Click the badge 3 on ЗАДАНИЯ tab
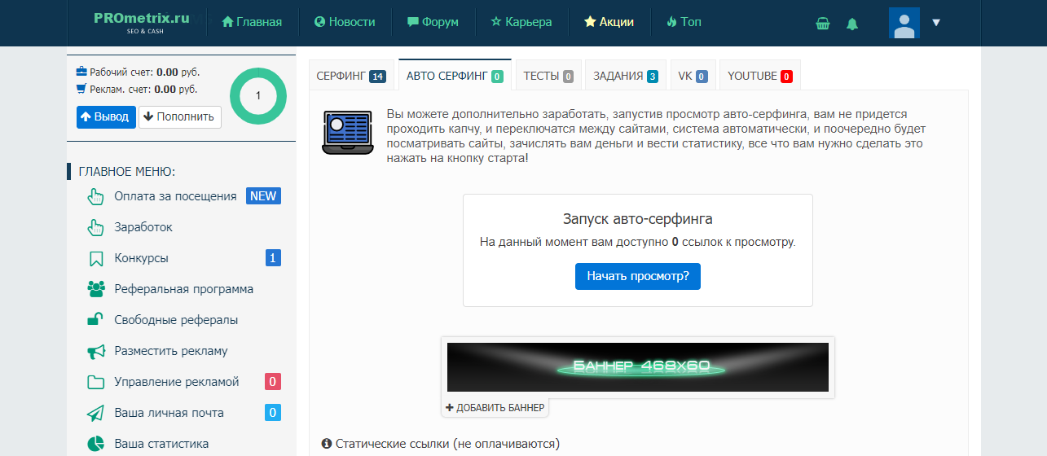This screenshot has height=456, width=1047. click(652, 77)
